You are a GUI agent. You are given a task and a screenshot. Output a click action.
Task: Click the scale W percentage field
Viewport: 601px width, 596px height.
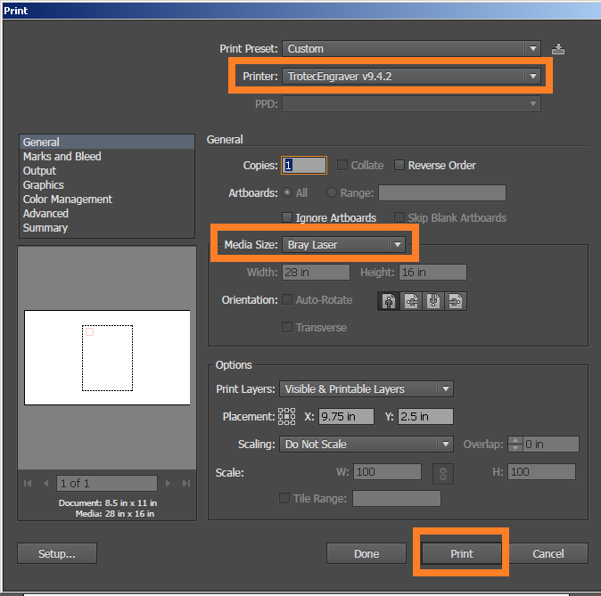[387, 472]
